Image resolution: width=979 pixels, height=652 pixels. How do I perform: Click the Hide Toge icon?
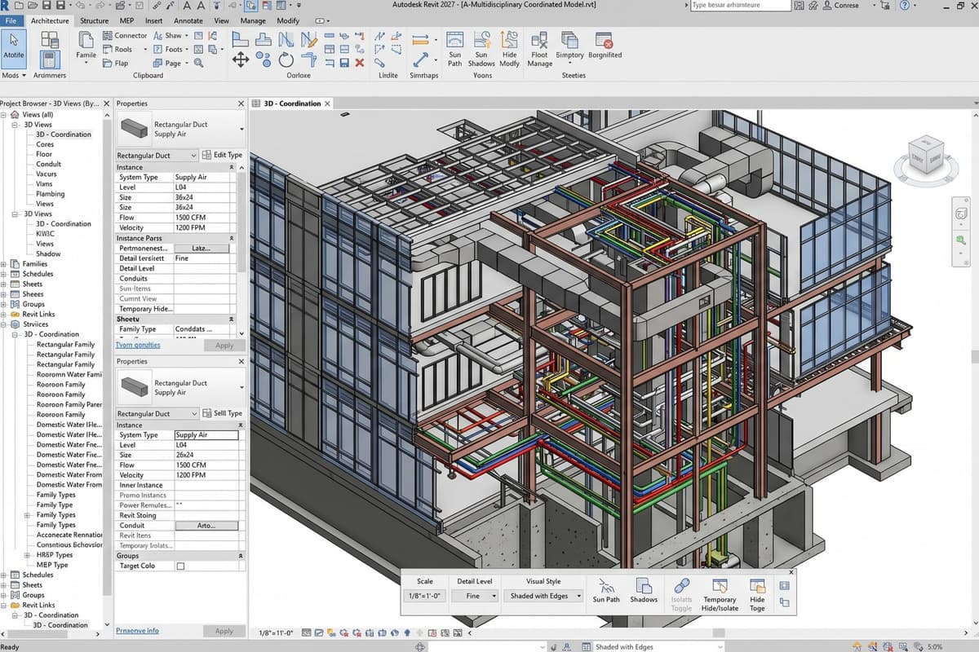click(757, 594)
